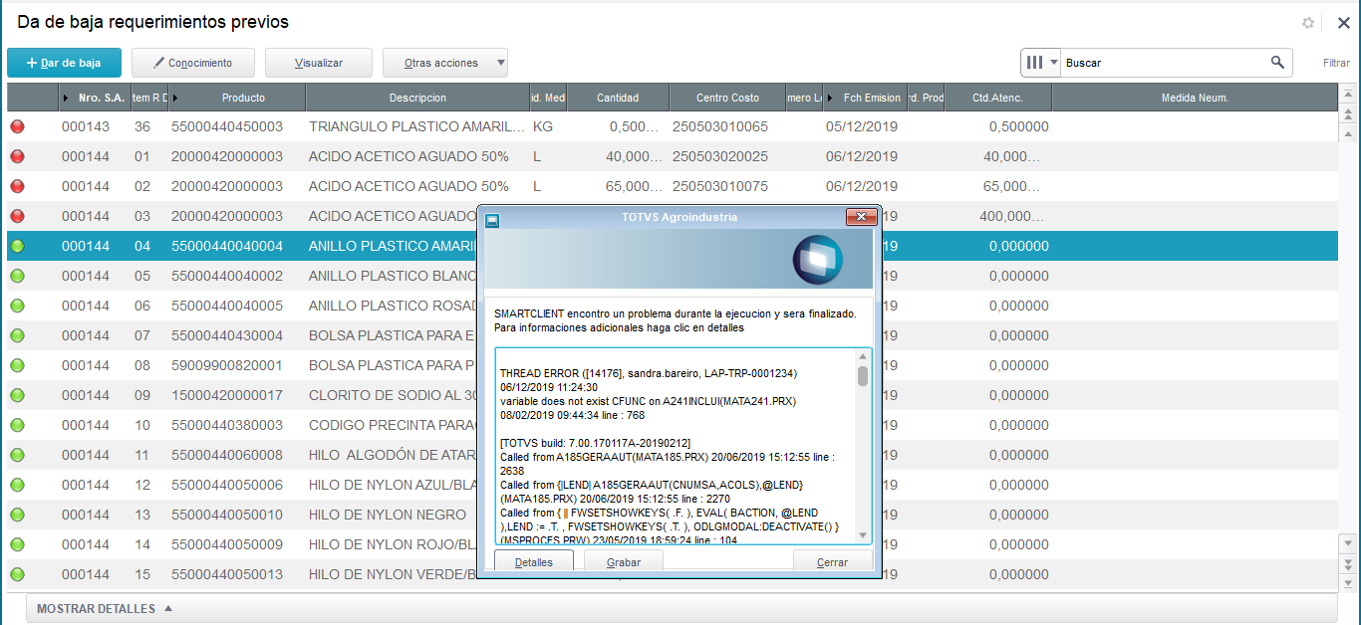The width and height of the screenshot is (1361, 625).
Task: Select product cell 59009900820001
Action: pyautogui.click(x=227, y=365)
